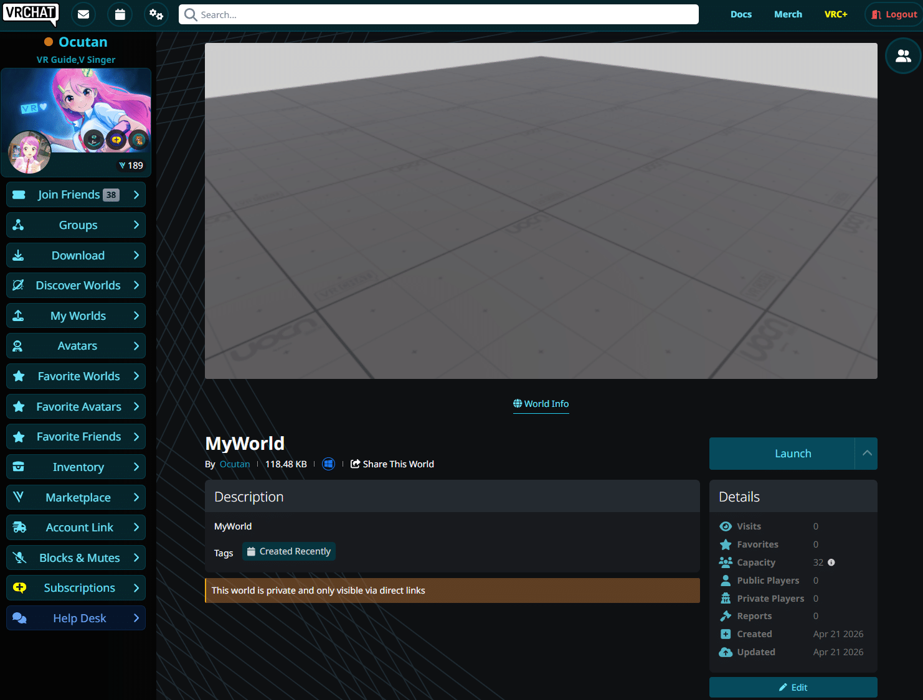
Task: Open author Ocutan profile link
Action: coord(235,464)
